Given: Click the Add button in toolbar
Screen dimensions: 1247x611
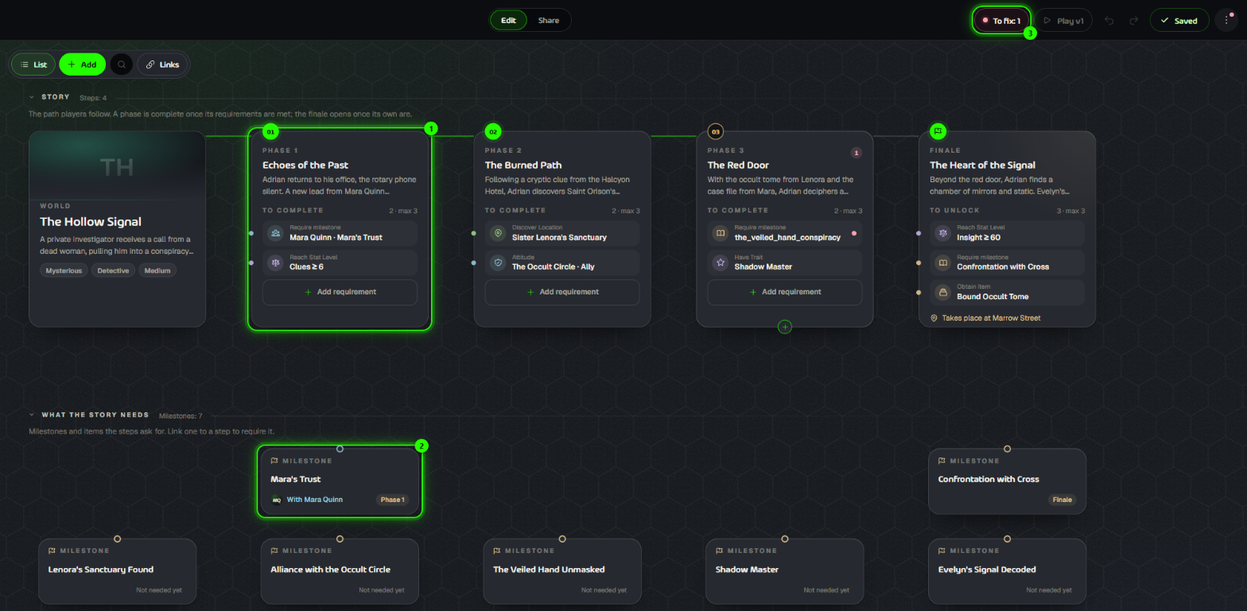Looking at the screenshot, I should tap(82, 64).
